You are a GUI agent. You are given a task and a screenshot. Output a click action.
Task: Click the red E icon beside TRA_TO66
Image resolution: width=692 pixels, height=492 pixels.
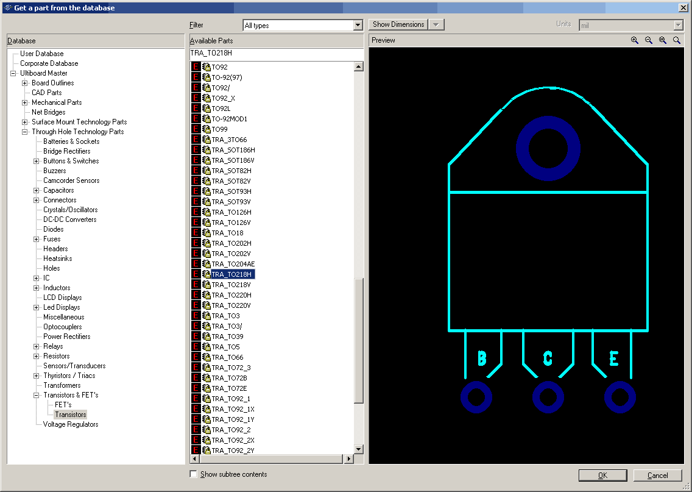196,357
